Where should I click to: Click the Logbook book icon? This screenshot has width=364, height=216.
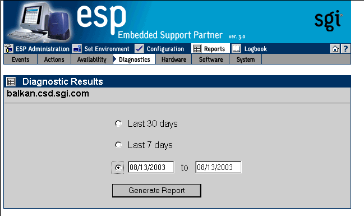tap(236, 49)
